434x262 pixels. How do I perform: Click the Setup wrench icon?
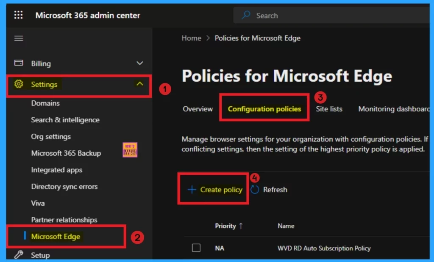point(19,254)
